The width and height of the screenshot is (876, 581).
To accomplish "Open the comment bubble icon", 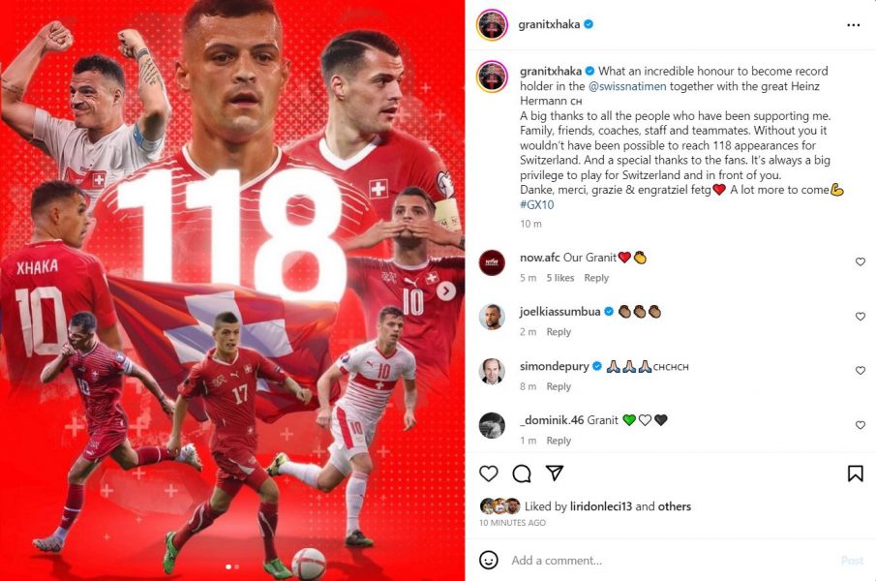I will click(x=521, y=474).
